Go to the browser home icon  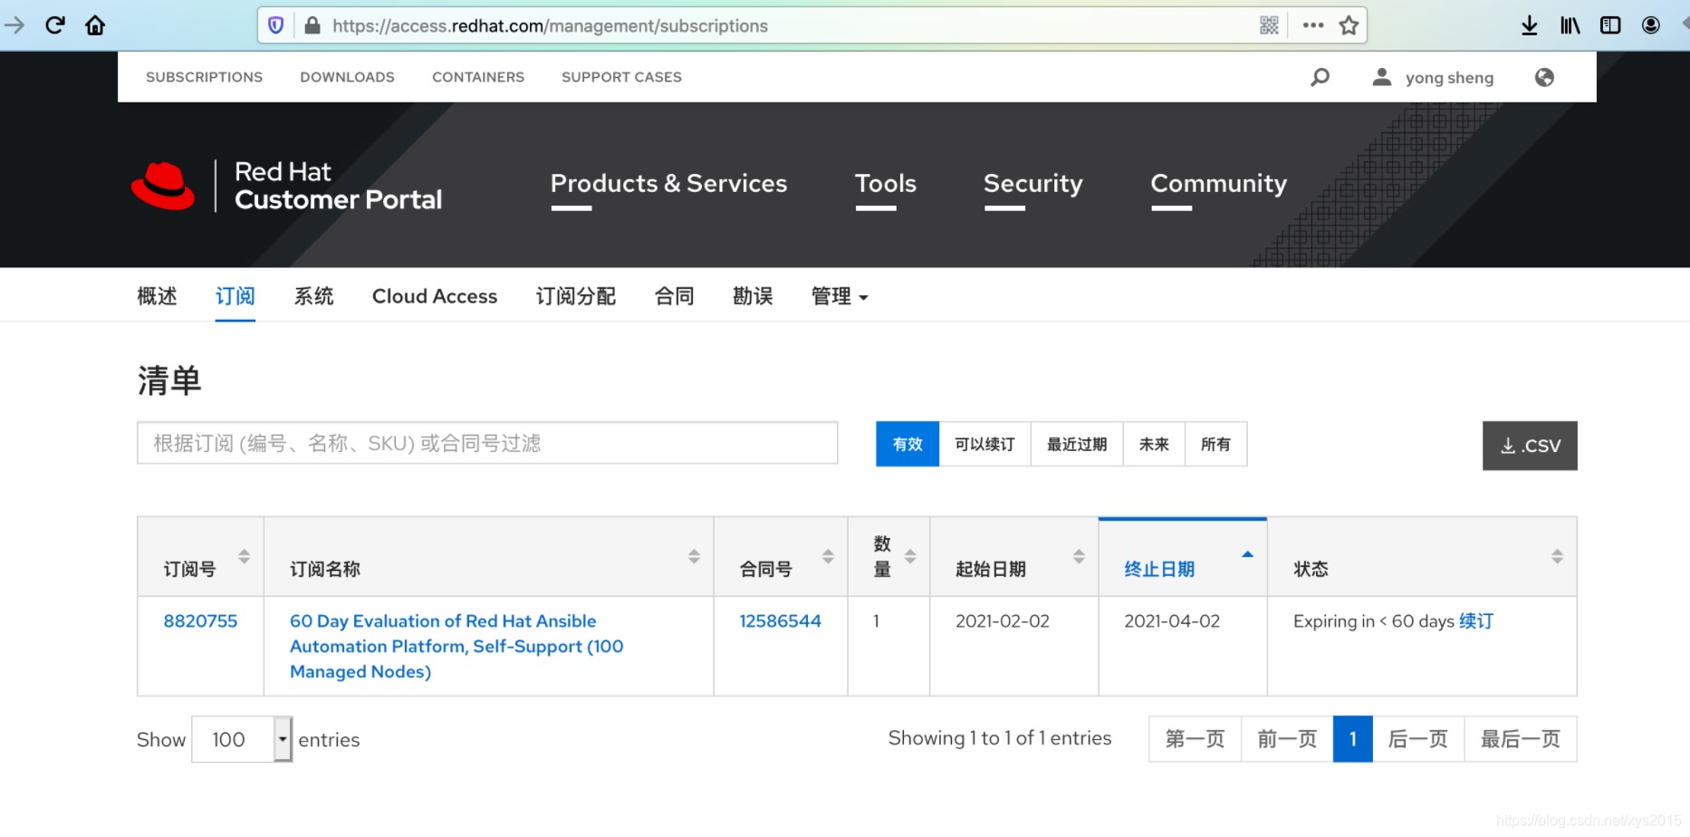pyautogui.click(x=95, y=25)
